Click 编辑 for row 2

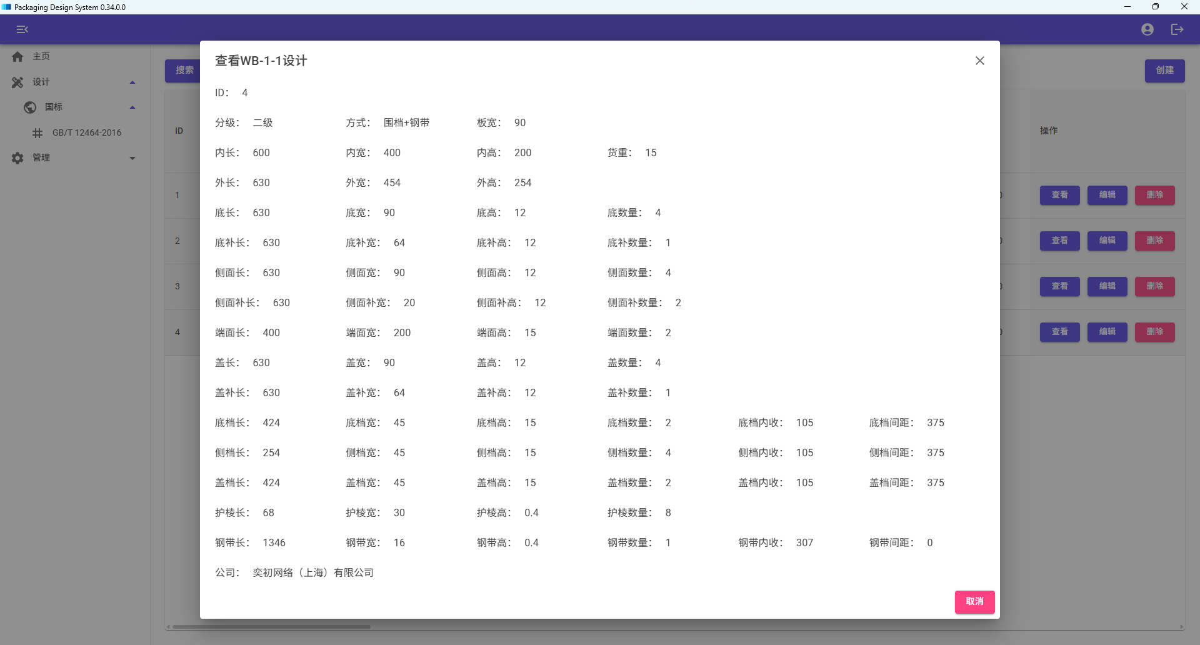tap(1107, 241)
